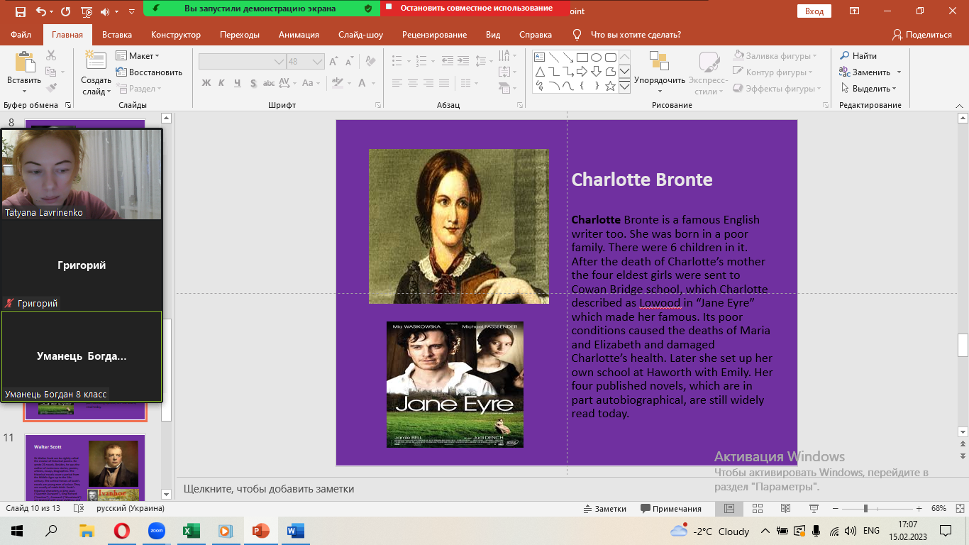Click the zoom in plus icon
Viewport: 969px width, 545px height.
(x=919, y=509)
